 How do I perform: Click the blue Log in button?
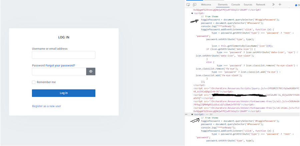pyautogui.click(x=64, y=93)
